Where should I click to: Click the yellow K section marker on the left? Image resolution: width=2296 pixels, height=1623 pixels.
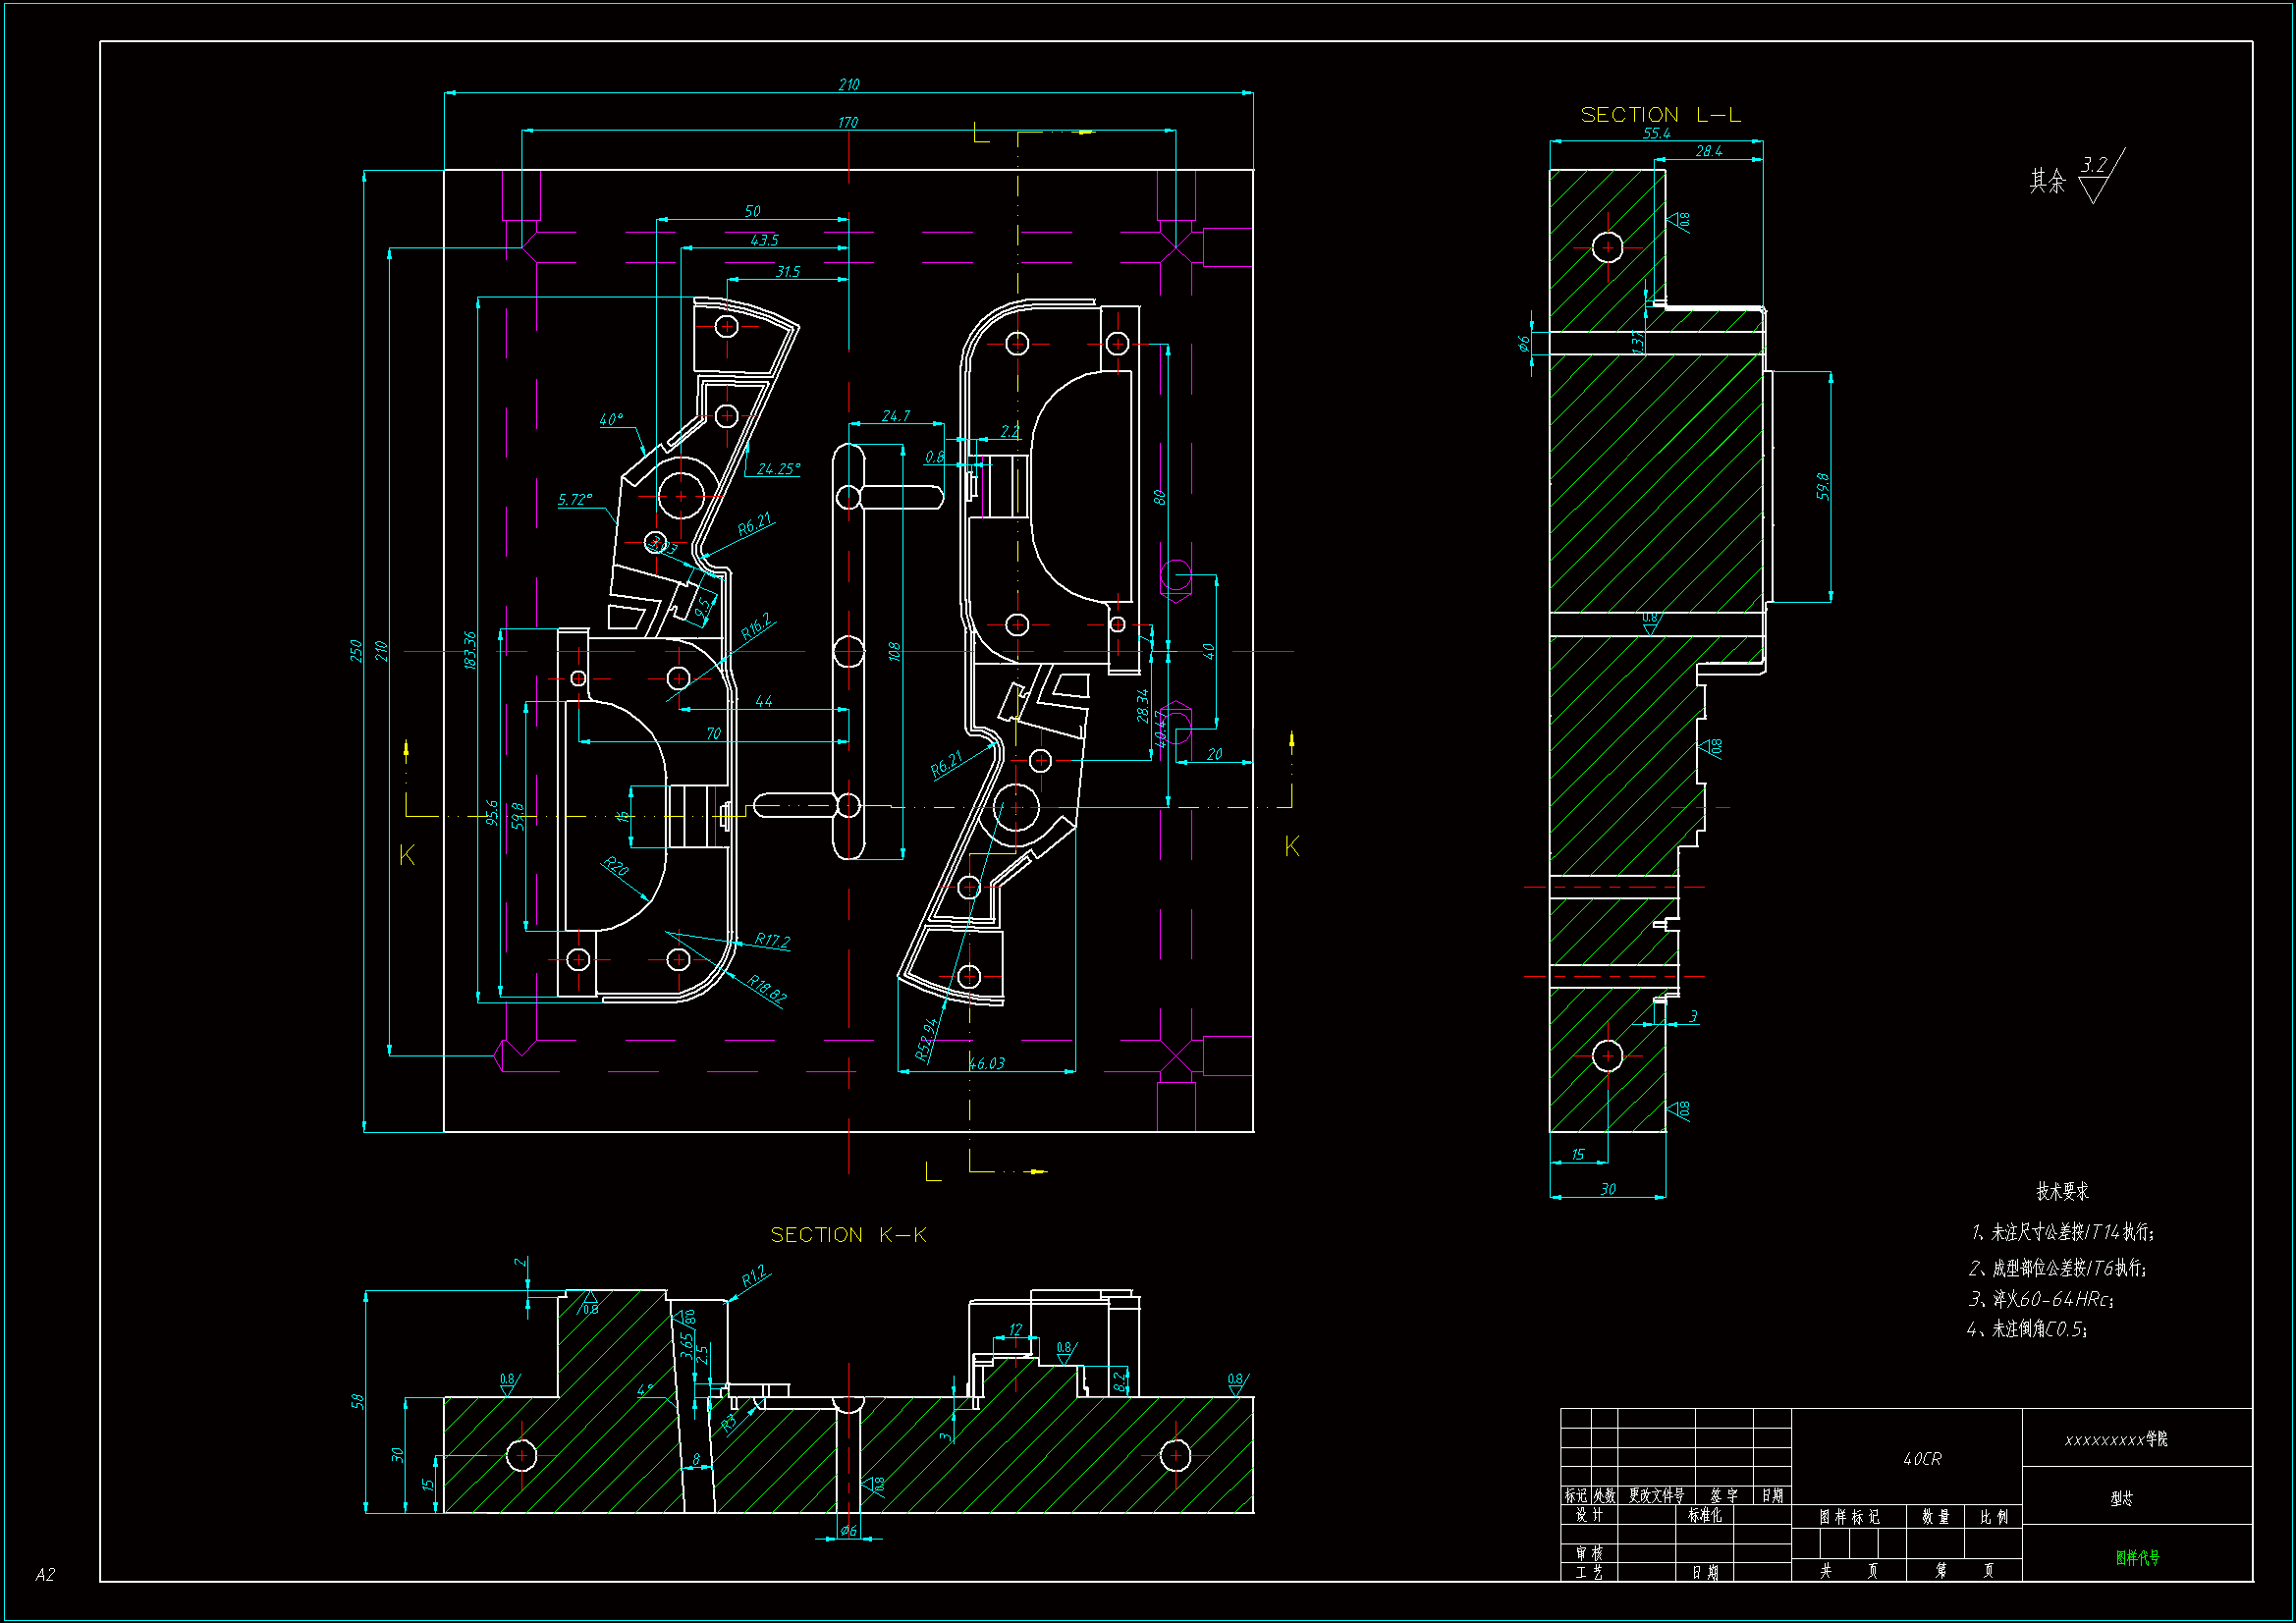[x=407, y=855]
